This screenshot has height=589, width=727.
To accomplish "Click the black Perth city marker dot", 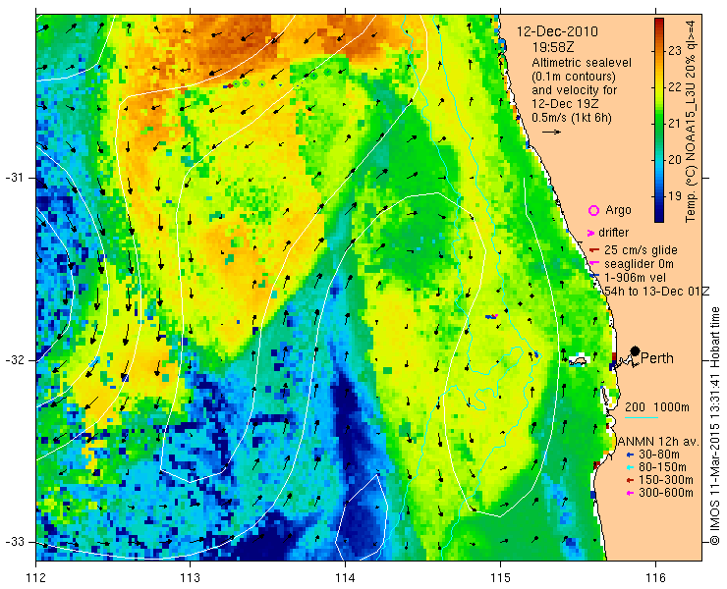I will 636,351.
